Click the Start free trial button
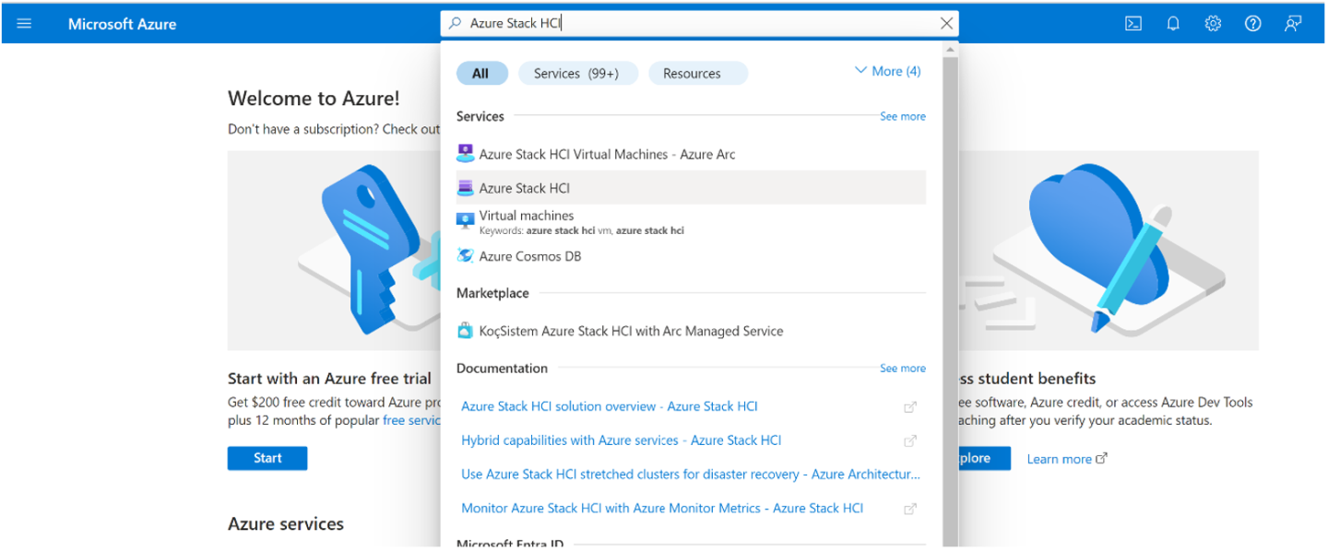This screenshot has height=551, width=1328. tap(267, 458)
